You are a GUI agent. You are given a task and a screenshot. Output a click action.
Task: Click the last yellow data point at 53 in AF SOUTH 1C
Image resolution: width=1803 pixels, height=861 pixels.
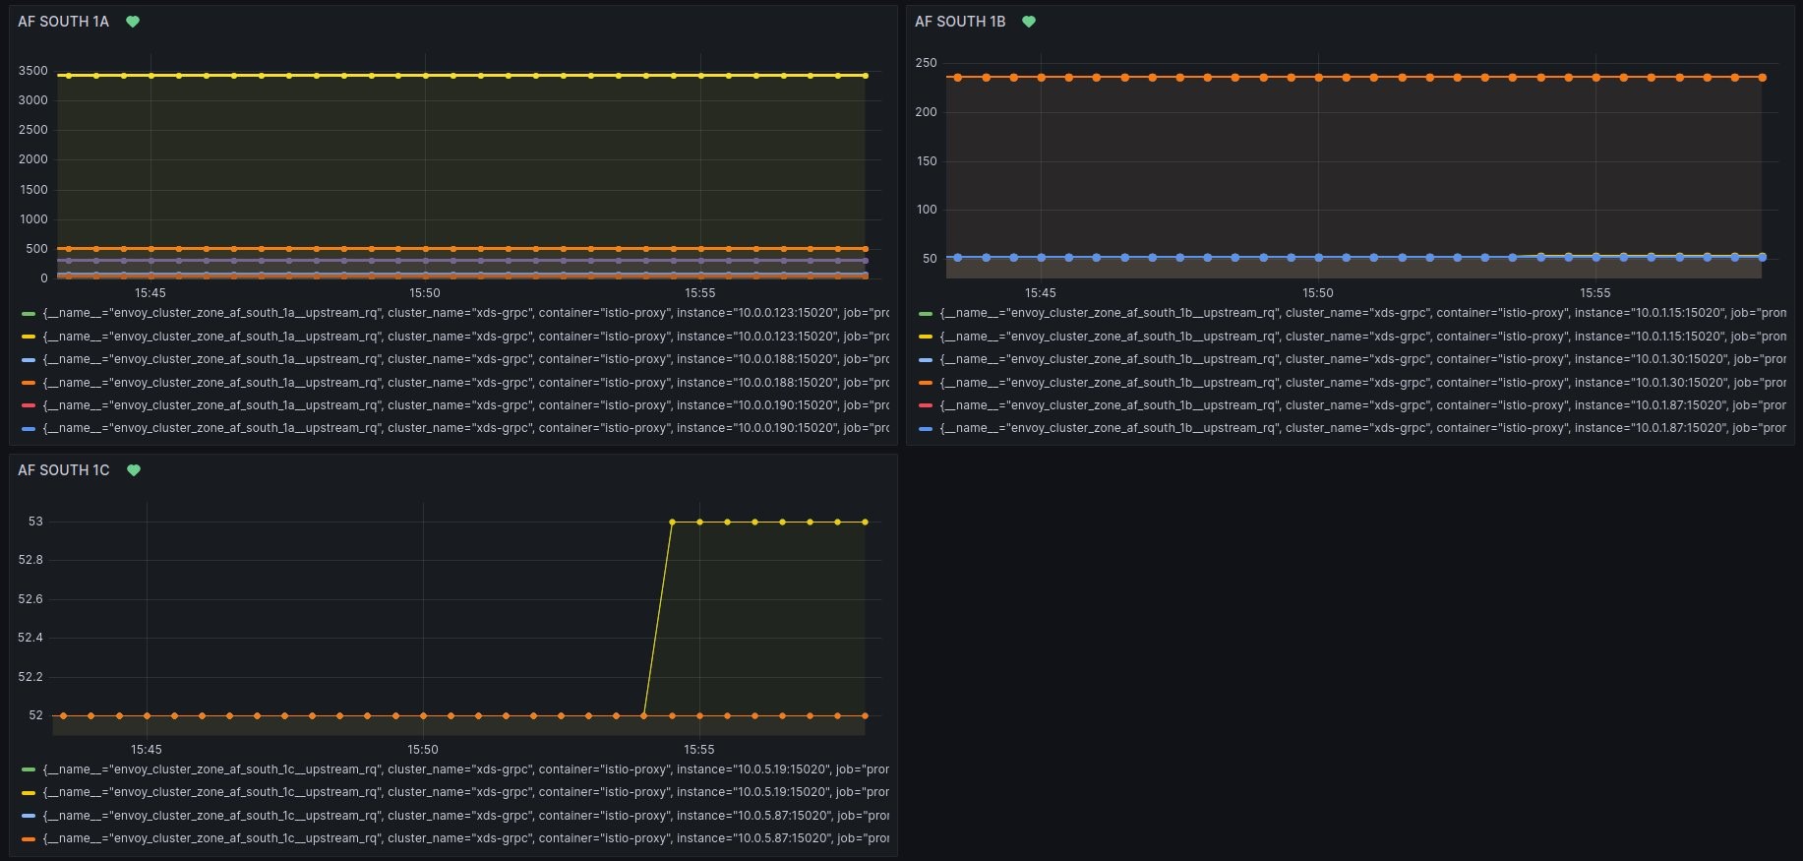point(865,523)
